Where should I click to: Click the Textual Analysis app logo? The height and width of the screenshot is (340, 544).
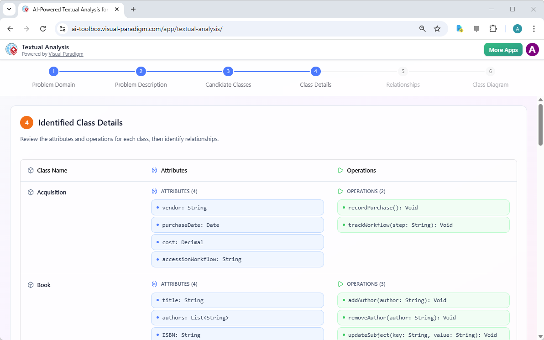(x=11, y=49)
